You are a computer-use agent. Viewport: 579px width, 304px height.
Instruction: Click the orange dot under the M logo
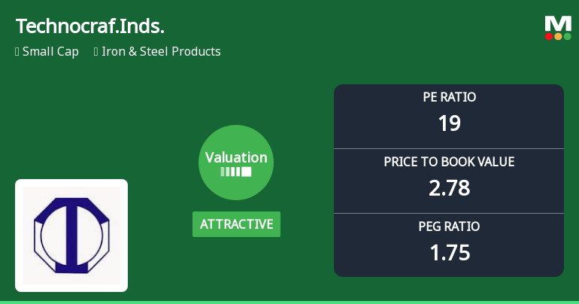pyautogui.click(x=559, y=36)
